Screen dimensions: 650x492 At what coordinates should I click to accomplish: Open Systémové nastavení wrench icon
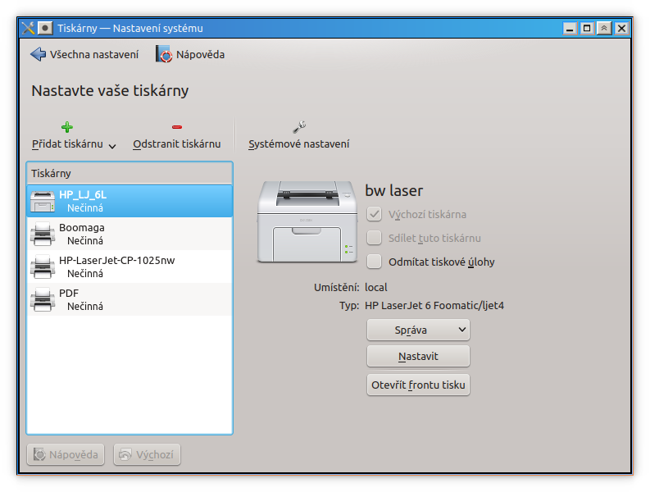[x=299, y=127]
